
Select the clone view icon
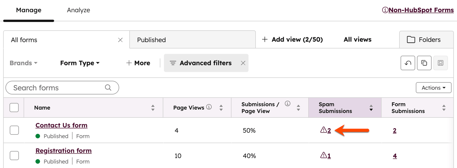(424, 63)
